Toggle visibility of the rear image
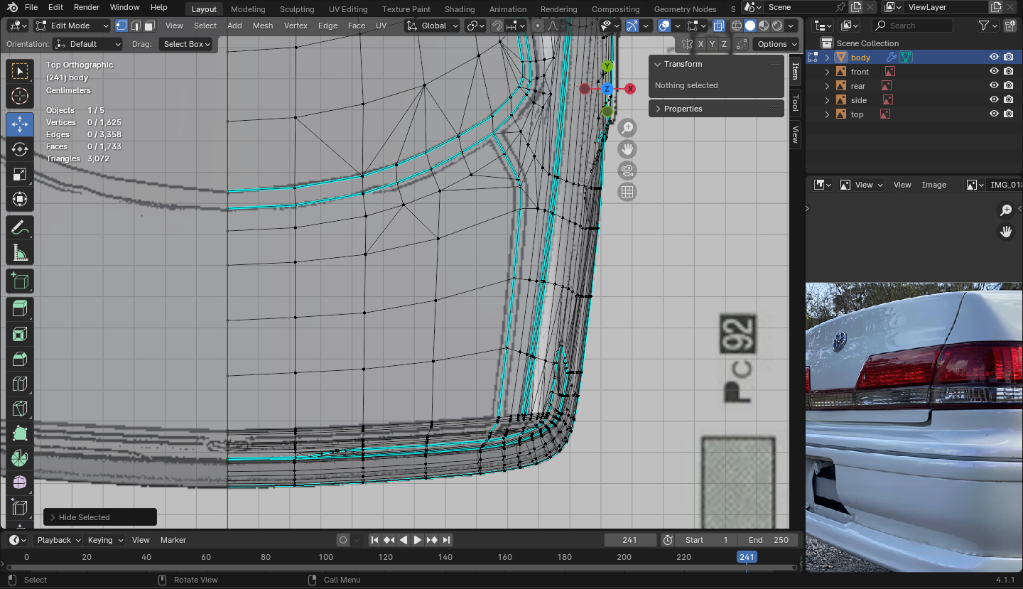Screen dimensions: 1023x589 pos(994,86)
